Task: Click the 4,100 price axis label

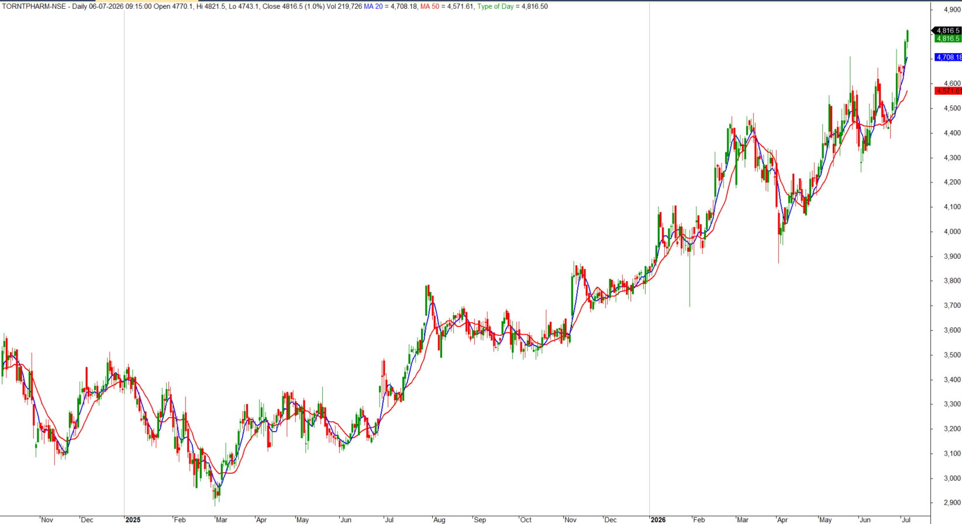Action: (x=952, y=207)
